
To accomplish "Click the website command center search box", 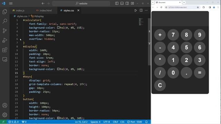I will [81, 3].
